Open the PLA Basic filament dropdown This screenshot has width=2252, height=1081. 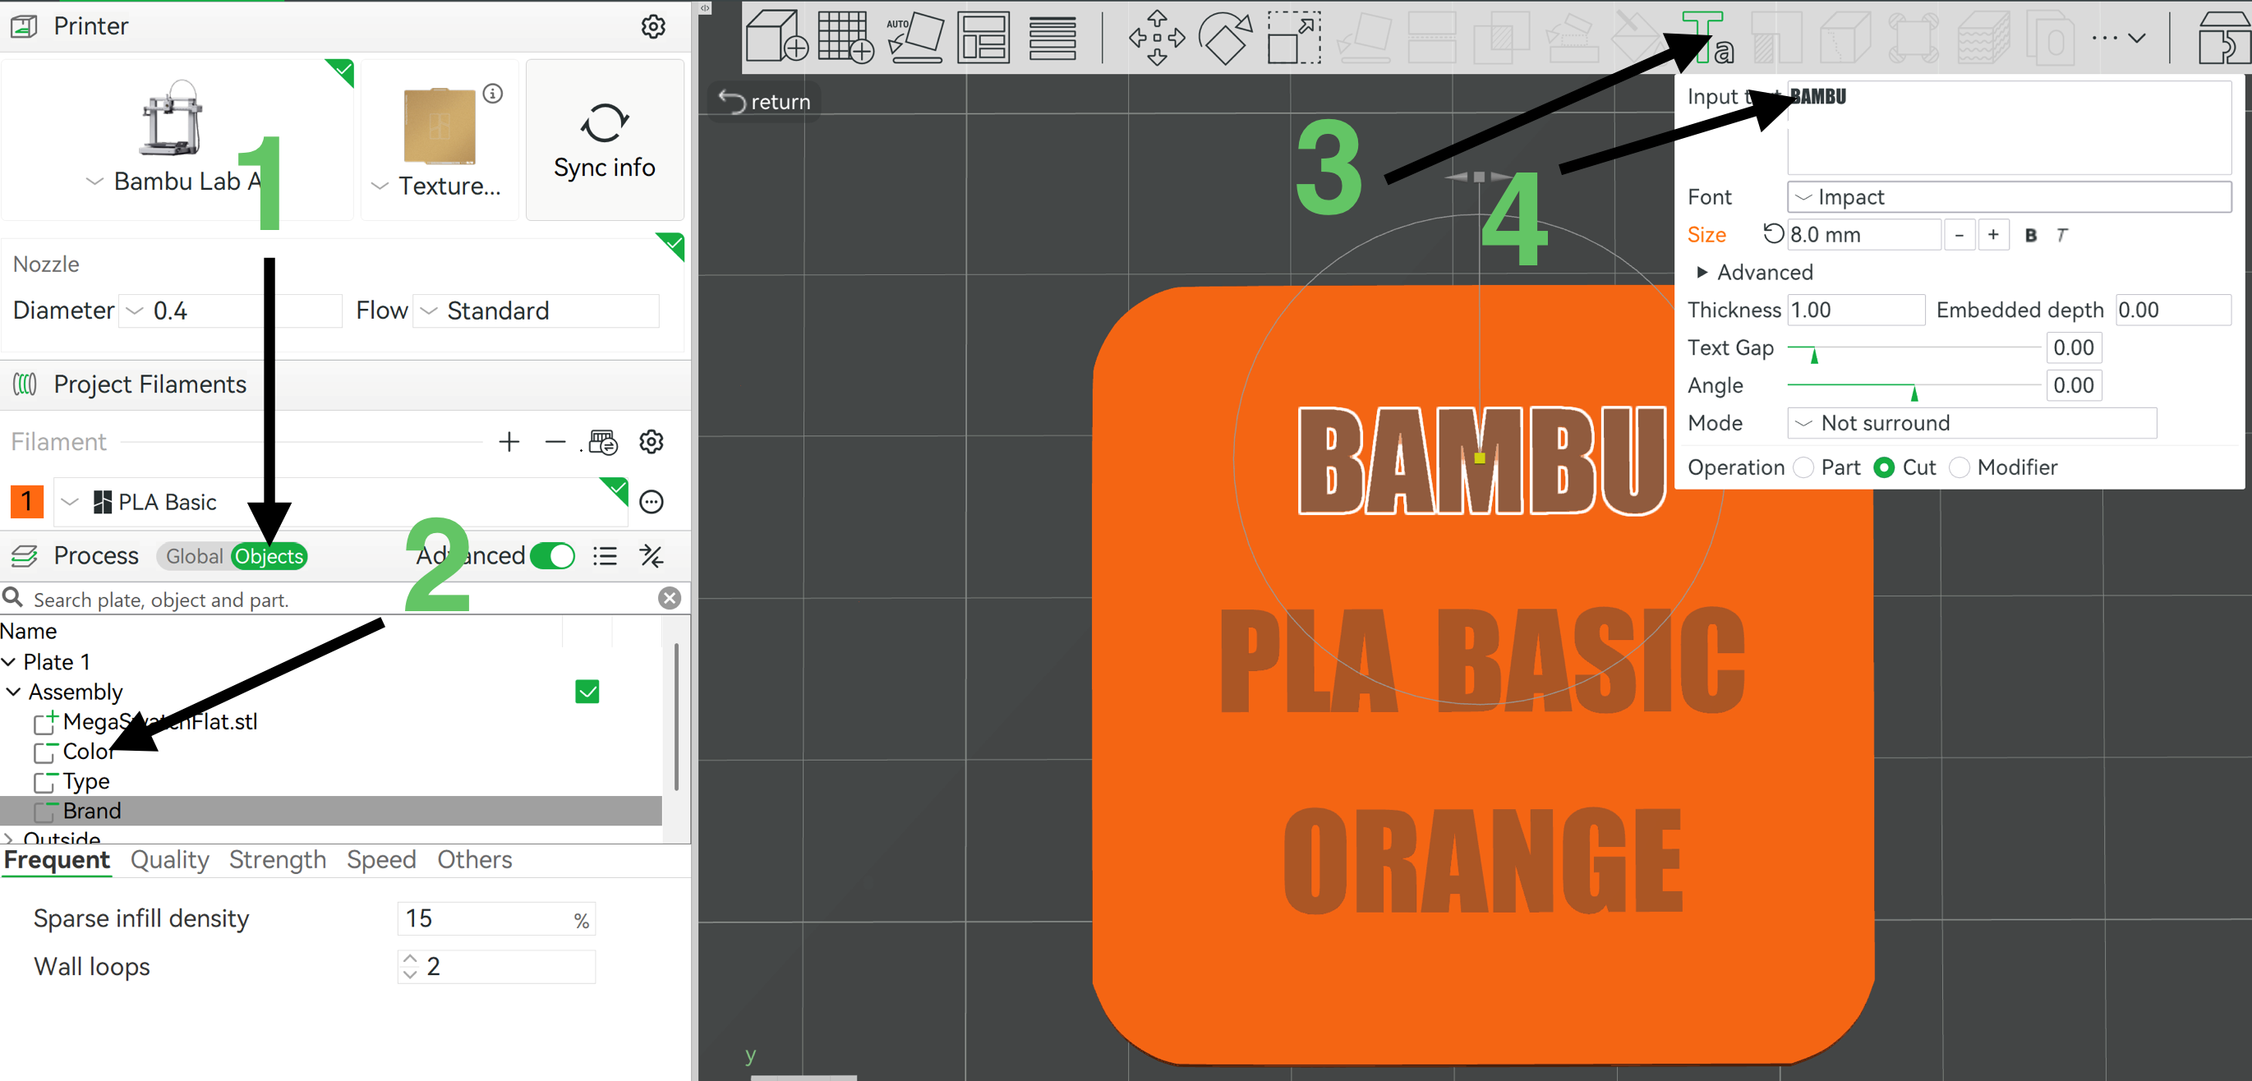pyautogui.click(x=341, y=502)
